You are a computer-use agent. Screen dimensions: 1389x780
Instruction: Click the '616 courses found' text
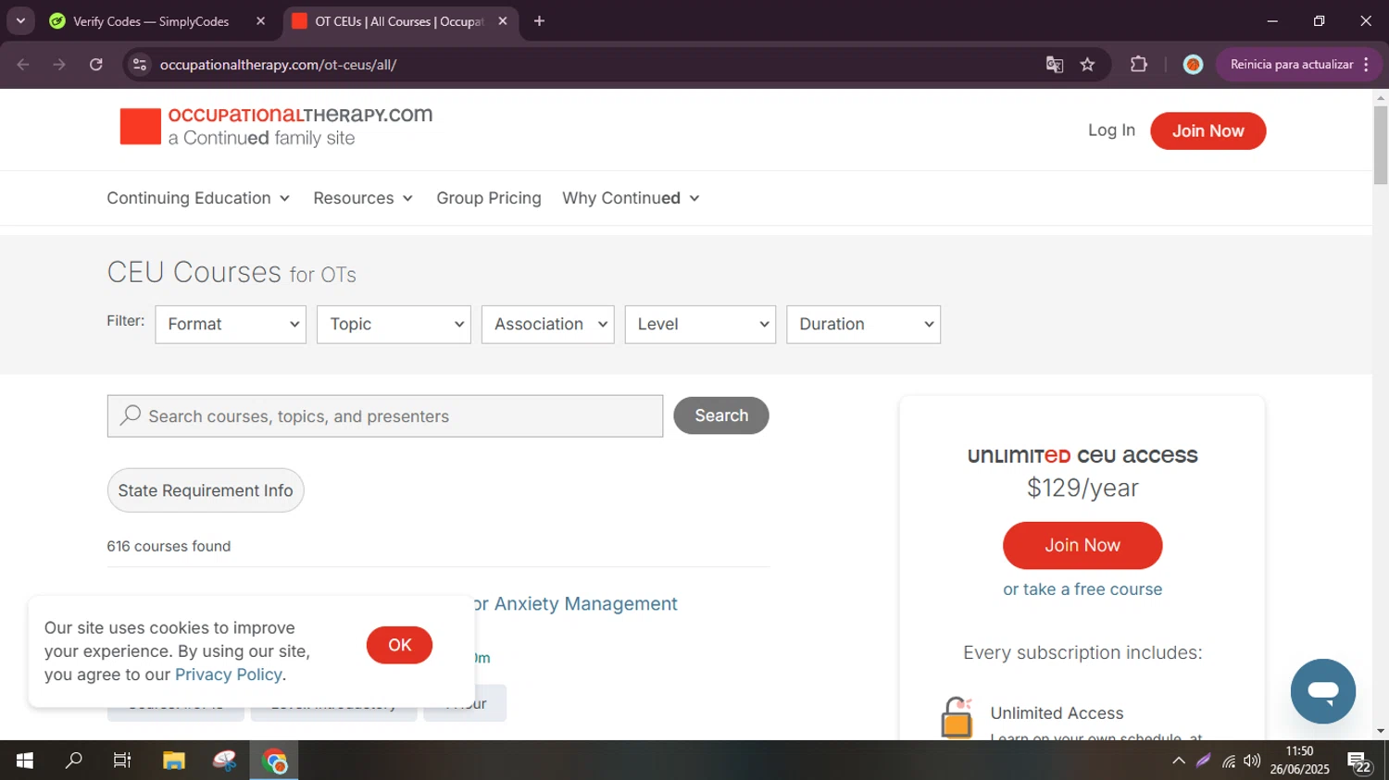(x=169, y=546)
